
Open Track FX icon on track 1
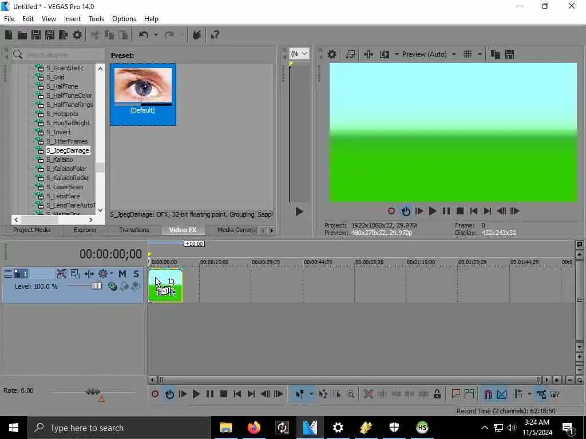click(89, 274)
